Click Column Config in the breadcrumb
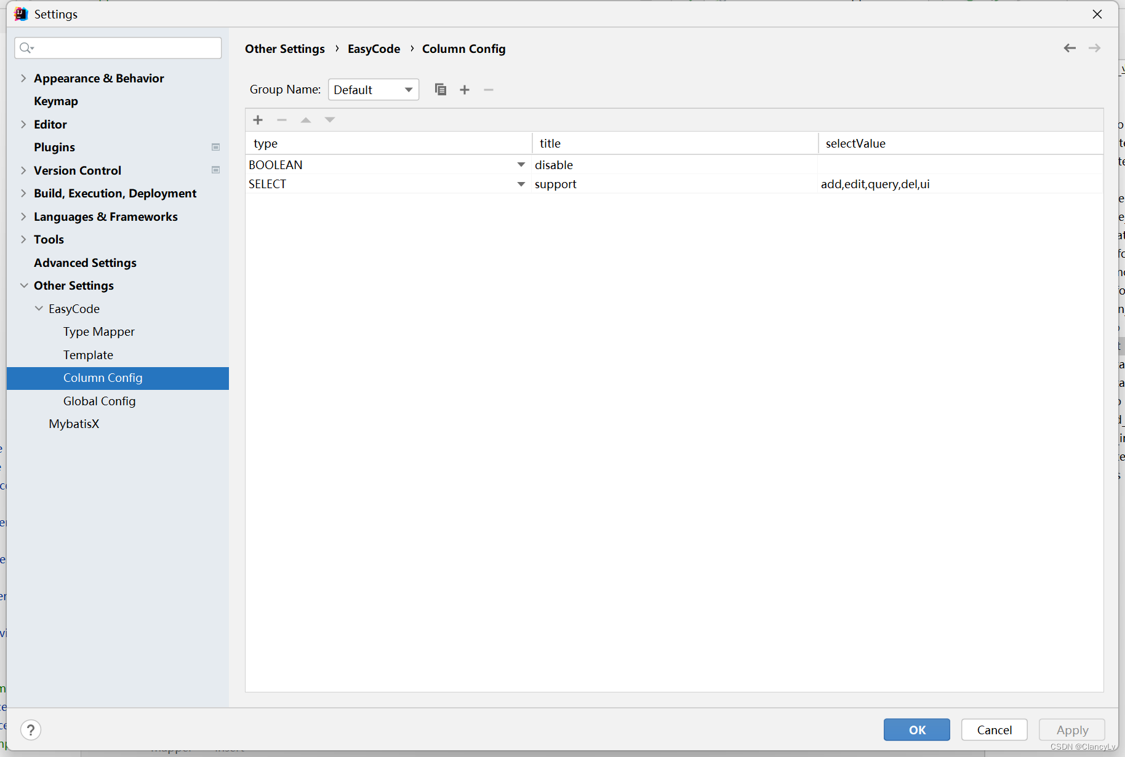Viewport: 1125px width, 757px height. (464, 49)
